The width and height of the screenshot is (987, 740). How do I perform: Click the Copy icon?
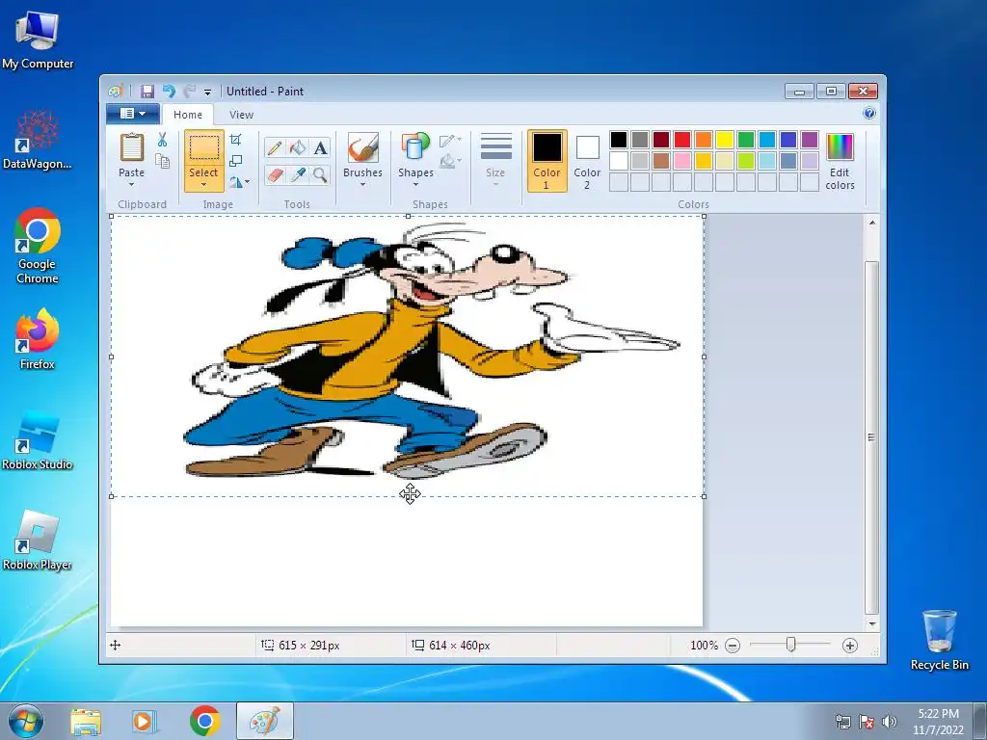[x=162, y=161]
